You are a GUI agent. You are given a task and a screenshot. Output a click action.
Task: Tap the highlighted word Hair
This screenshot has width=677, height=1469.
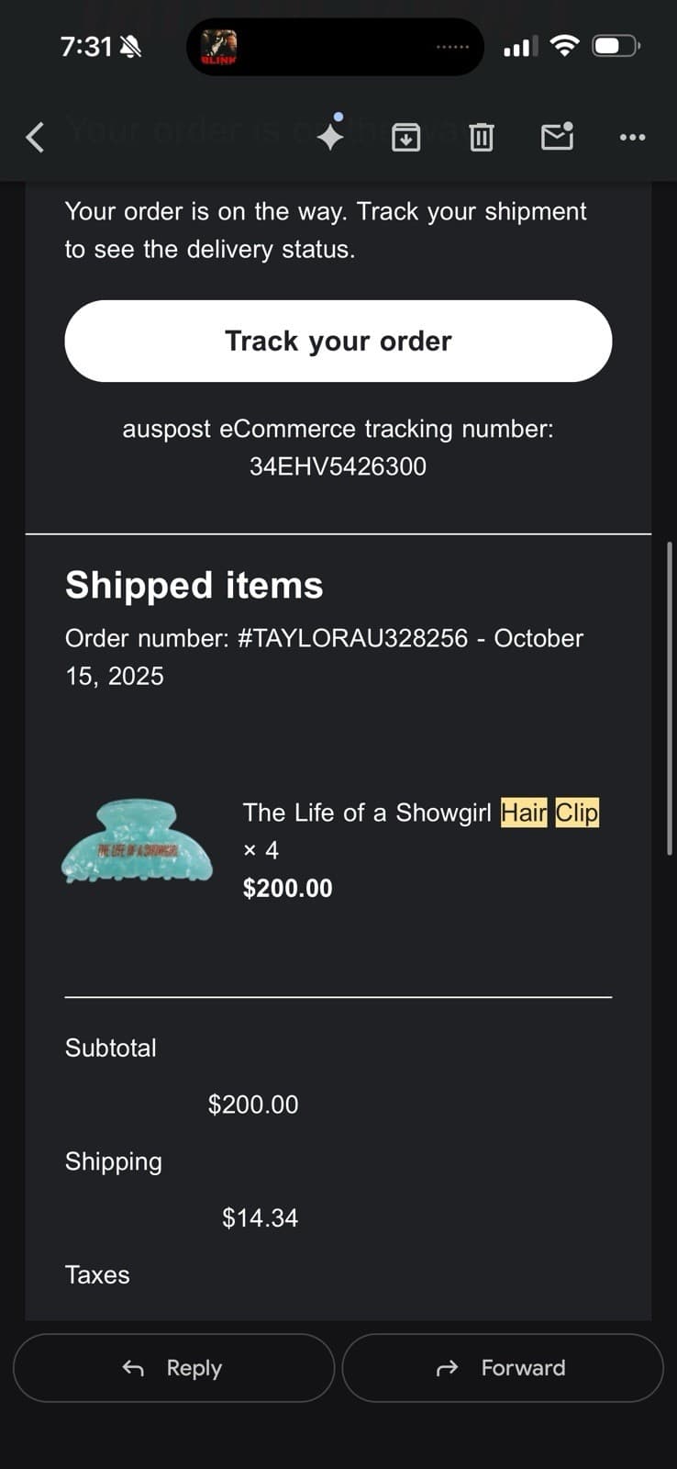[524, 813]
